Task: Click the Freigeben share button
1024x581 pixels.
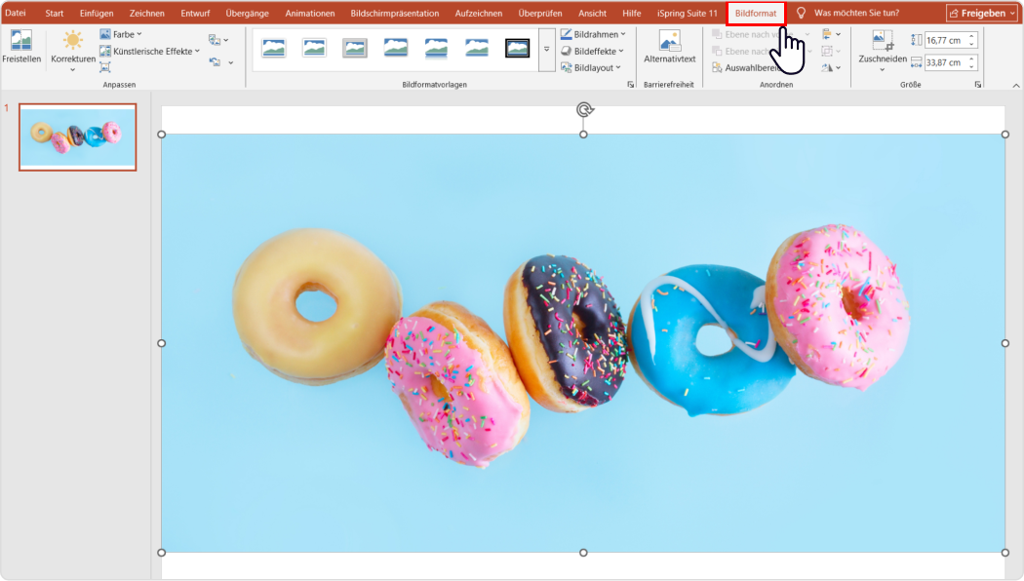Action: tap(980, 12)
